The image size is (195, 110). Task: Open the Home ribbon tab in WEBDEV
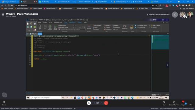click(x=39, y=22)
